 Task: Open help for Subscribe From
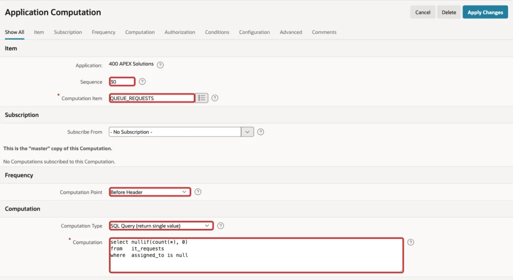click(261, 132)
